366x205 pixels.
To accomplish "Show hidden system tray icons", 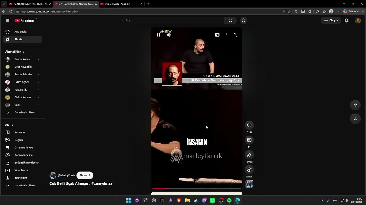I will tap(321, 200).
